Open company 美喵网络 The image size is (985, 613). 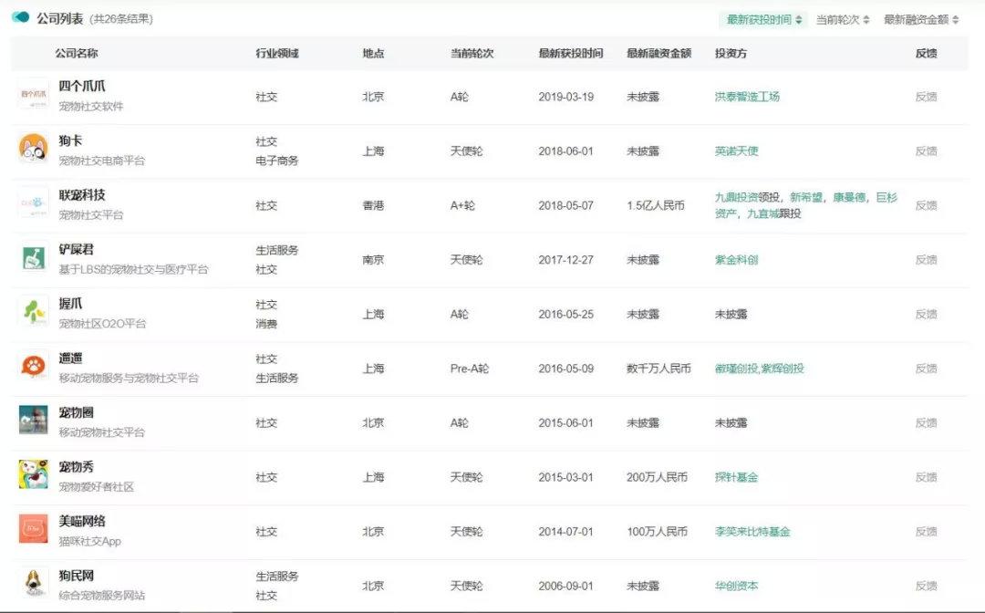coord(82,521)
